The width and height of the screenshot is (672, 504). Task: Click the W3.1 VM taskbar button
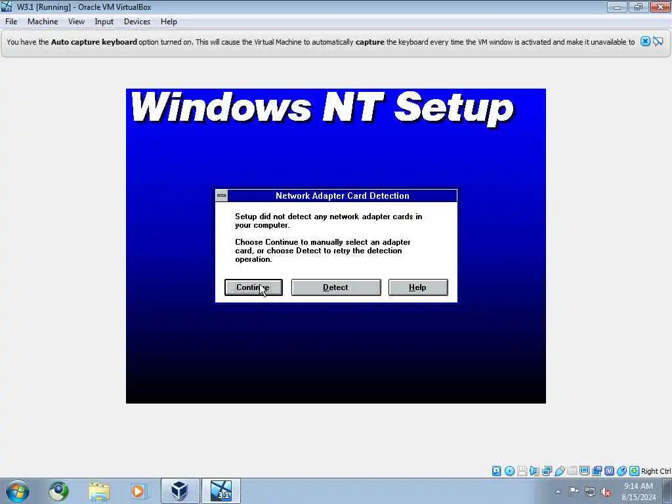(220, 491)
